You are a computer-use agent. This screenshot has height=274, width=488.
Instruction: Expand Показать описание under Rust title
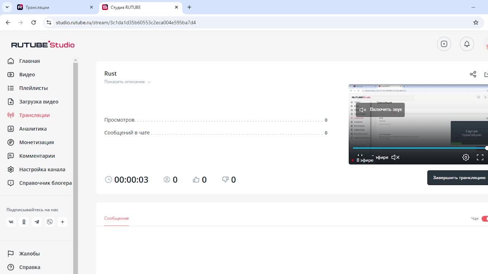tap(127, 82)
